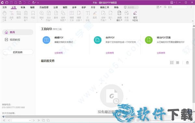Screen dimensions: 195x123
Task: Switch to the Edit (编辑) tab
Action: (x=32, y=7)
